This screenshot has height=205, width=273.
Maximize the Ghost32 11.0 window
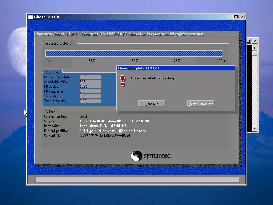pos(236,17)
